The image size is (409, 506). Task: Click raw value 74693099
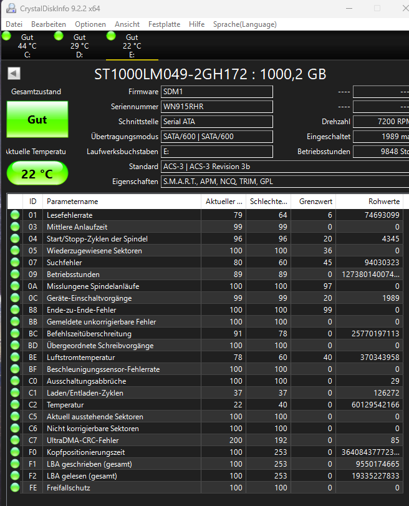(x=382, y=215)
